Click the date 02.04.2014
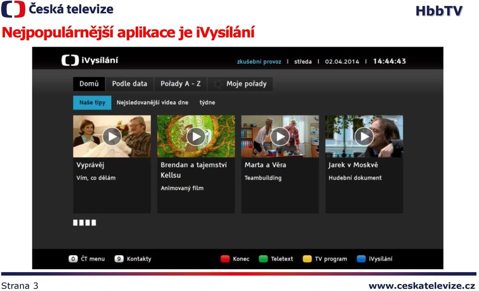Image resolution: width=479 pixels, height=291 pixels. point(342,62)
